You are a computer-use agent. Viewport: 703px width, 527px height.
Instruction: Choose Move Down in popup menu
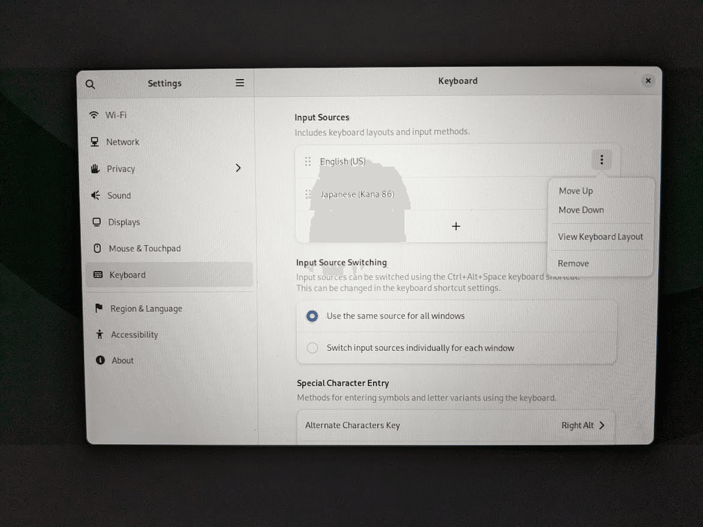pyautogui.click(x=581, y=210)
